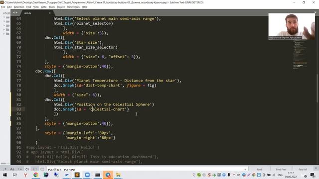Open Telegram taskbar icon
Viewport: 319px width, 179px height.
[x=108, y=175]
